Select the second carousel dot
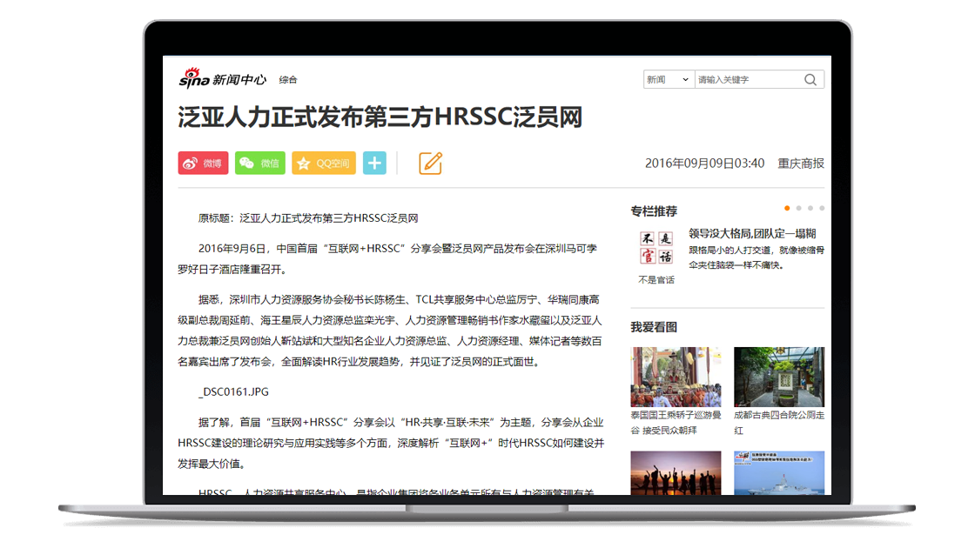The height and width of the screenshot is (548, 975). click(x=799, y=208)
